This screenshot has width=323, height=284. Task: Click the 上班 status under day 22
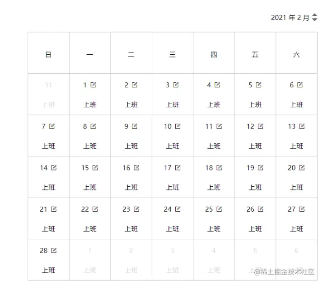click(x=90, y=229)
